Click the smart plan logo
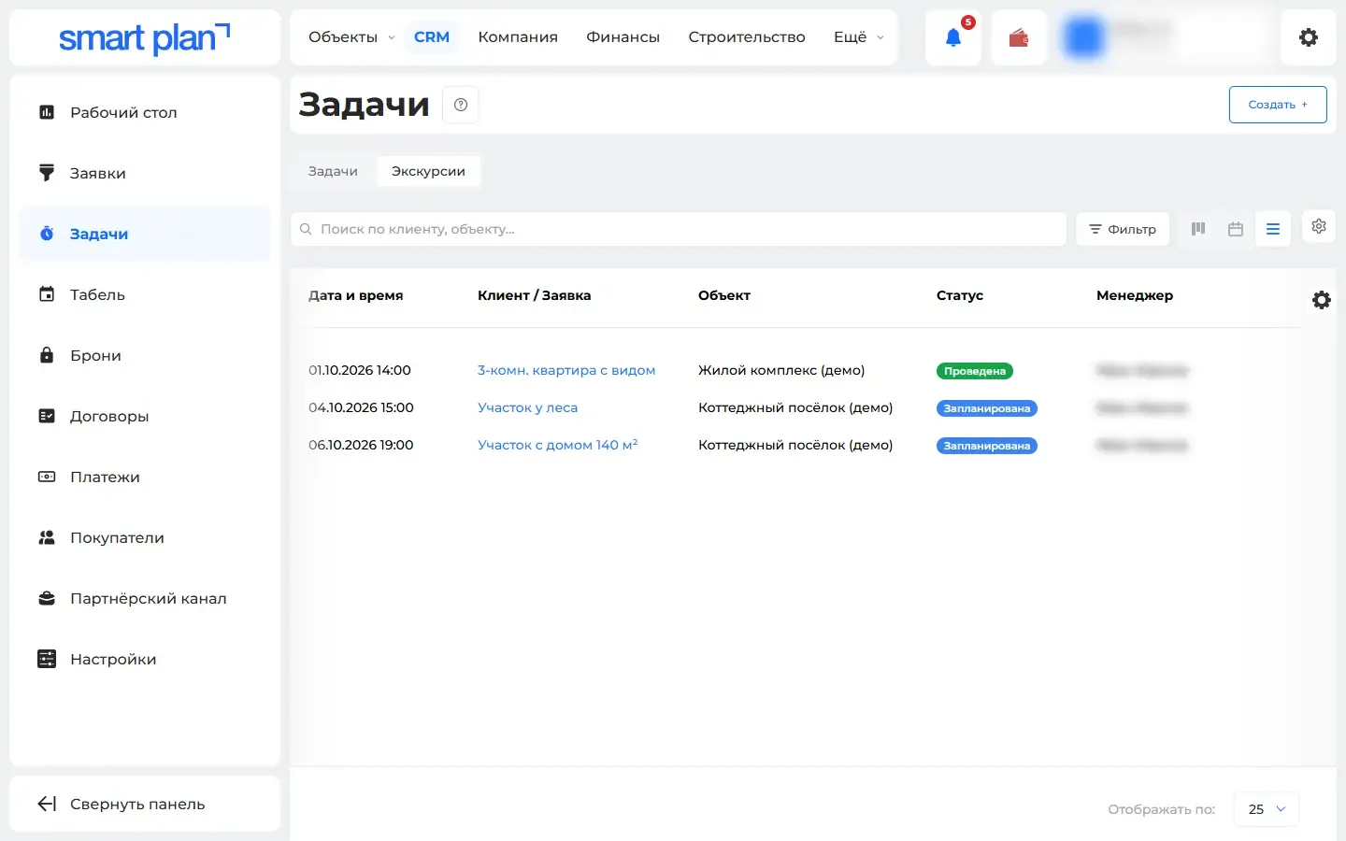The height and width of the screenshot is (841, 1346). [144, 37]
